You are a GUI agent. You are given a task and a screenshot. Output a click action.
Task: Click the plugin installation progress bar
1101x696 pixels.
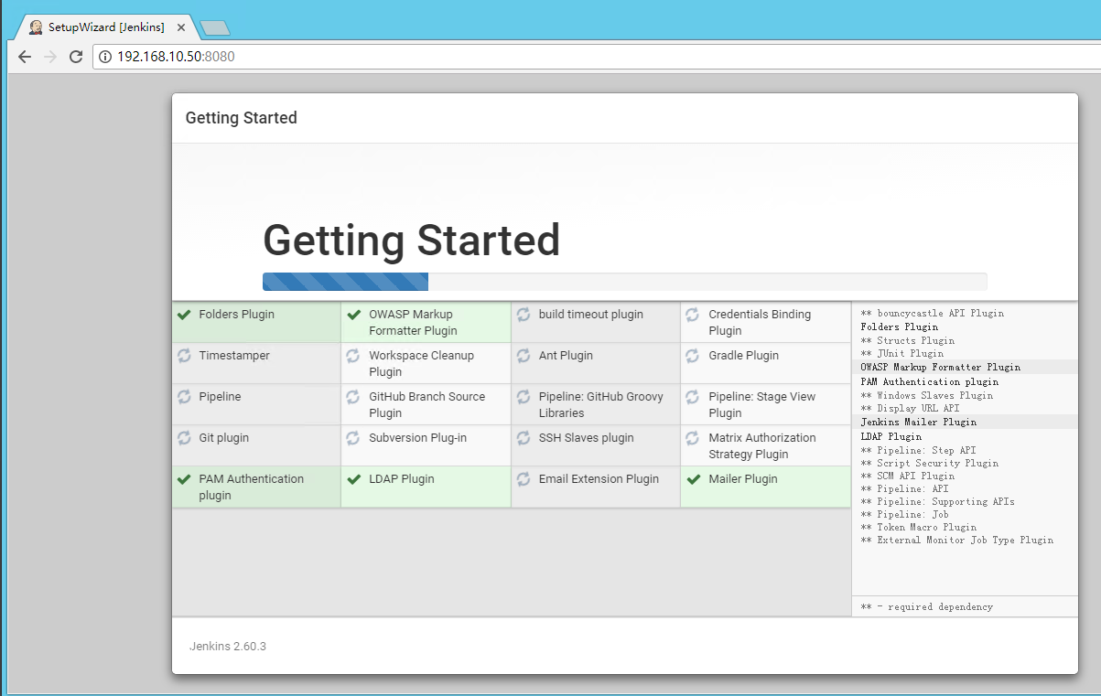tap(624, 282)
